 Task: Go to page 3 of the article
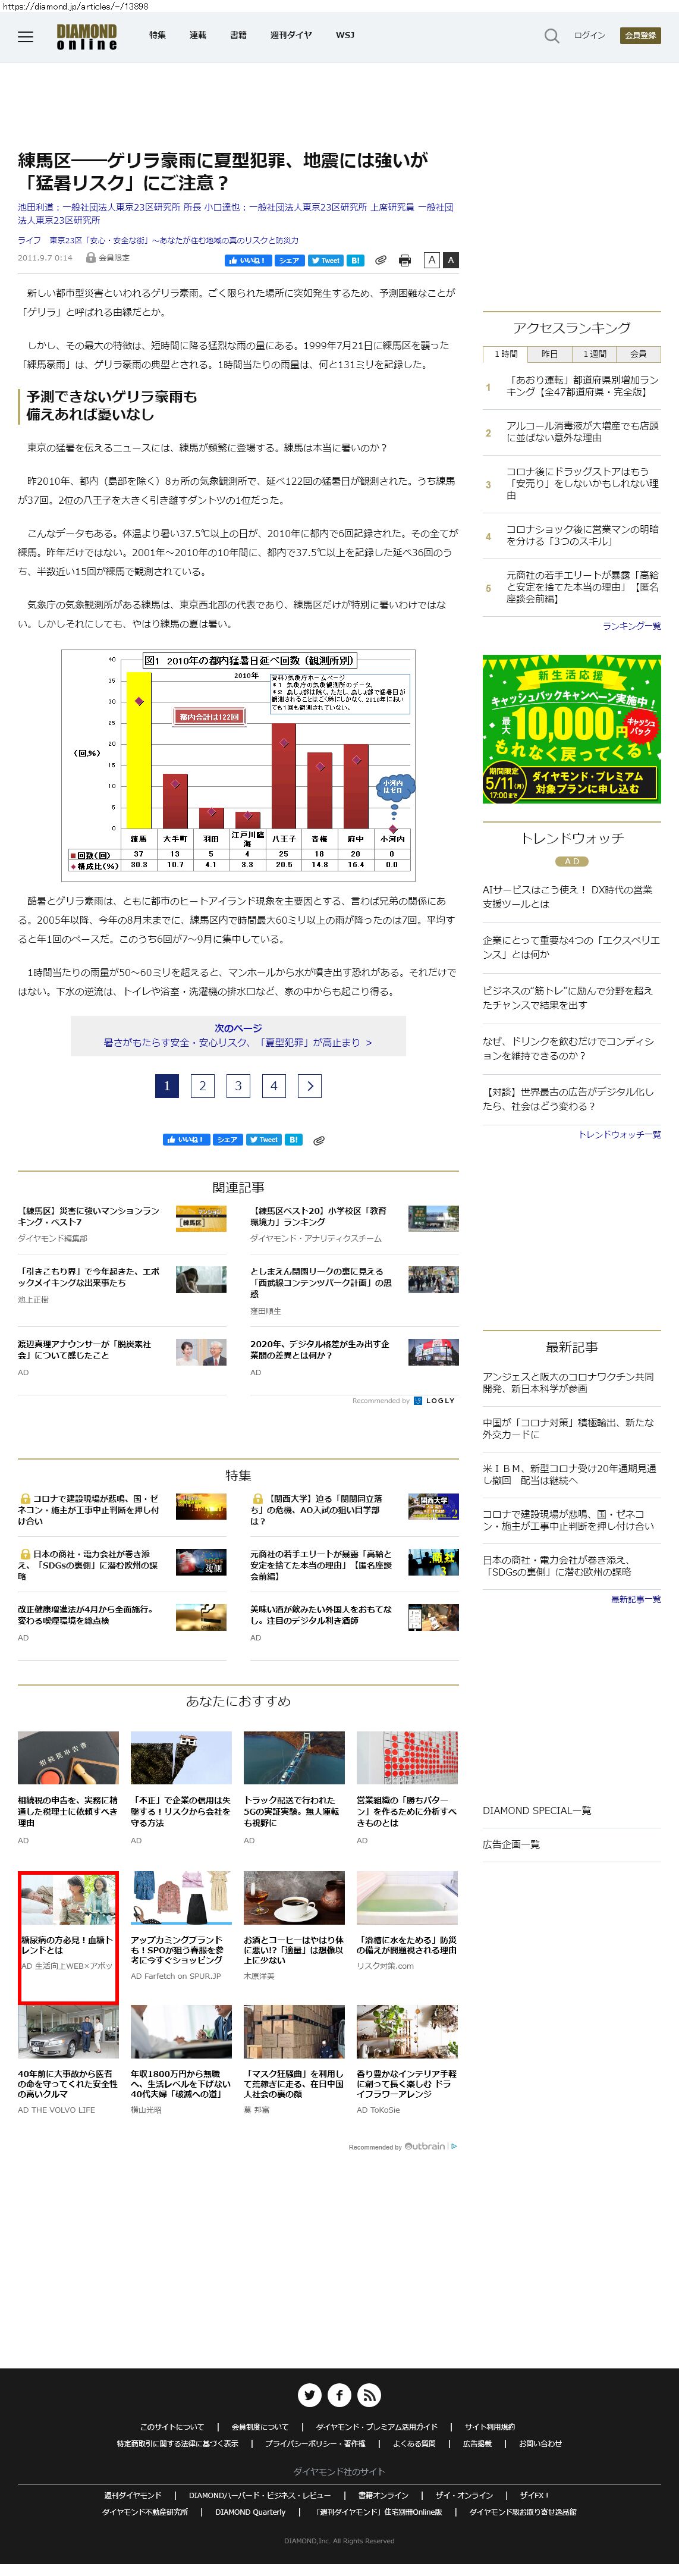click(x=238, y=1086)
